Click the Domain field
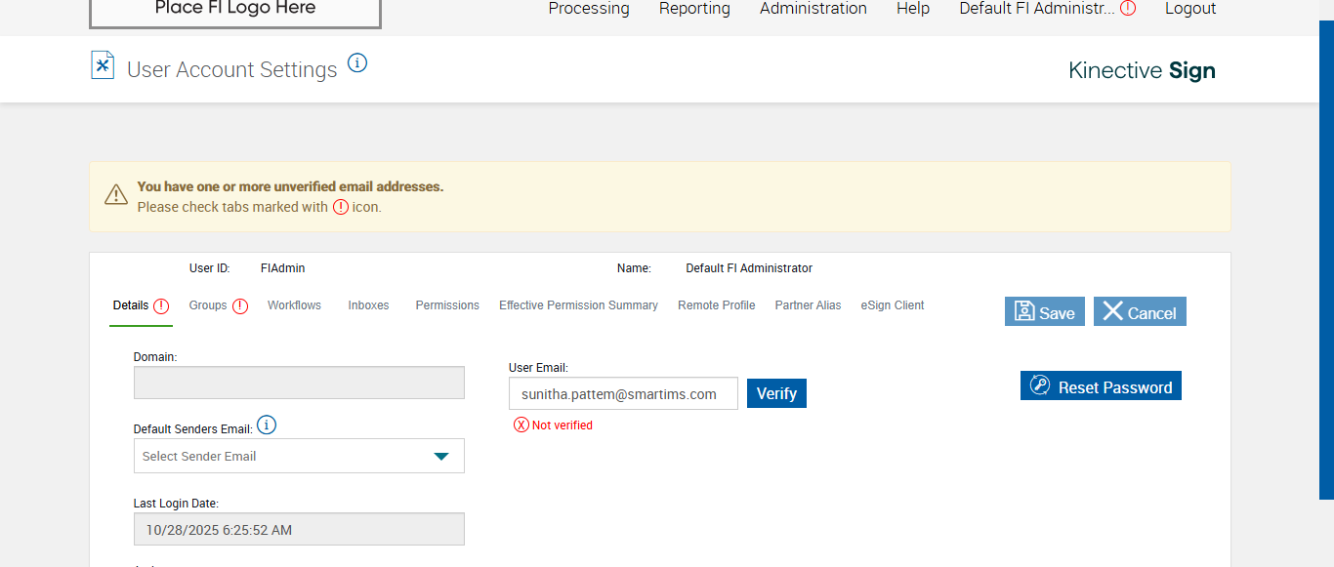 click(299, 383)
